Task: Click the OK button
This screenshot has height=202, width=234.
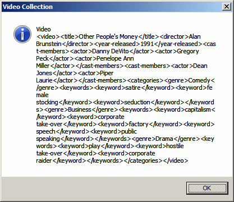Action: tap(207, 188)
